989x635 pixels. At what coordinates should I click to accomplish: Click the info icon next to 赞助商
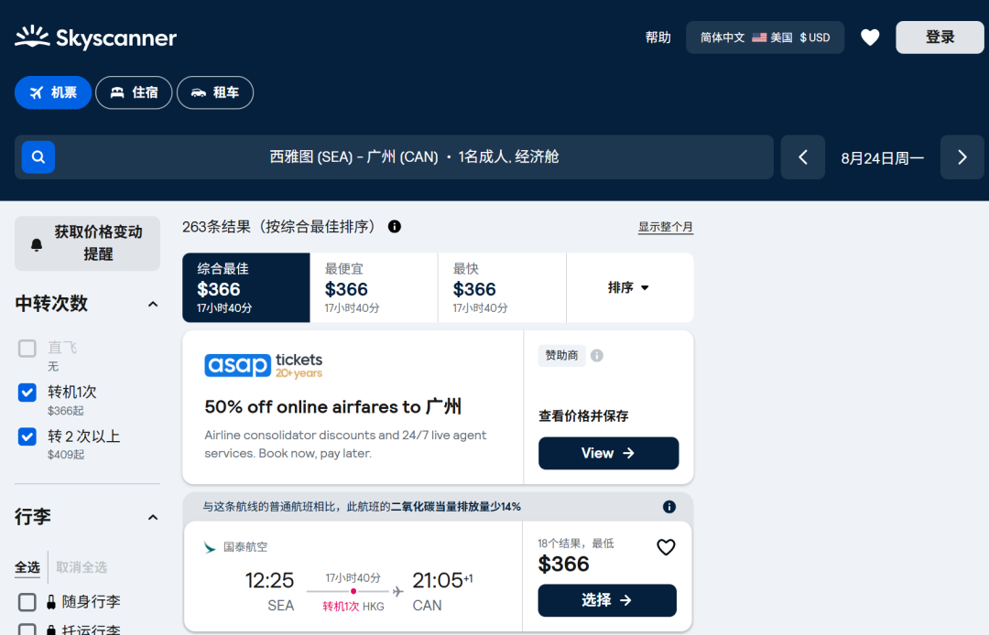(x=597, y=355)
